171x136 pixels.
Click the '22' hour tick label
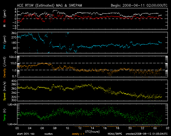(x=142, y=128)
